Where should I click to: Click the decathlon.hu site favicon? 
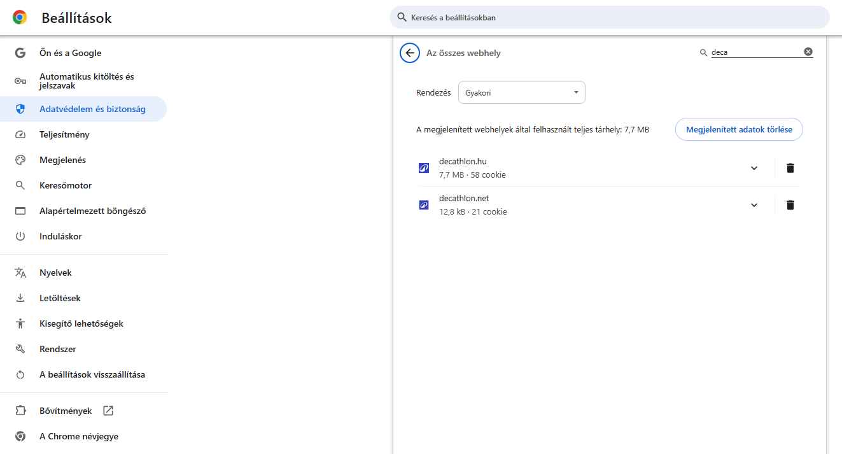click(x=424, y=168)
